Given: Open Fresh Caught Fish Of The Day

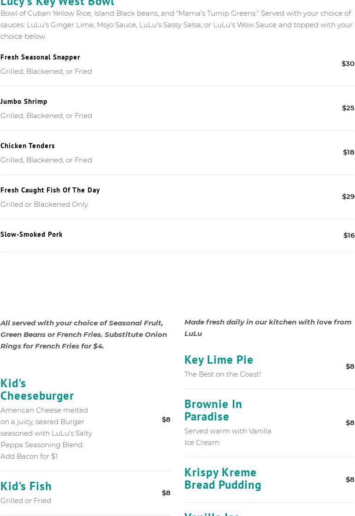Looking at the screenshot, I should click(50, 190).
